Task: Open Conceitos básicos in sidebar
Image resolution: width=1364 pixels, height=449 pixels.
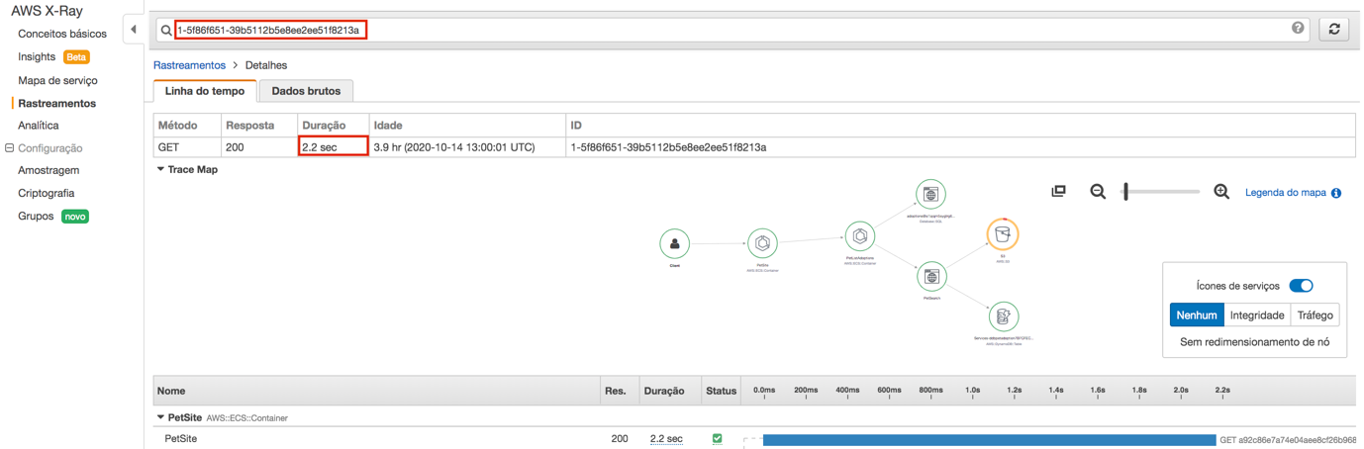Action: [62, 34]
